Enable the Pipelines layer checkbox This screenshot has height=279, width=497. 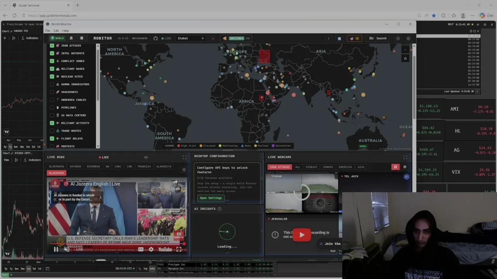52,107
